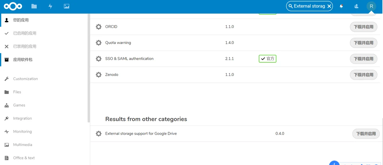Open the user avatar R menu

371,6
